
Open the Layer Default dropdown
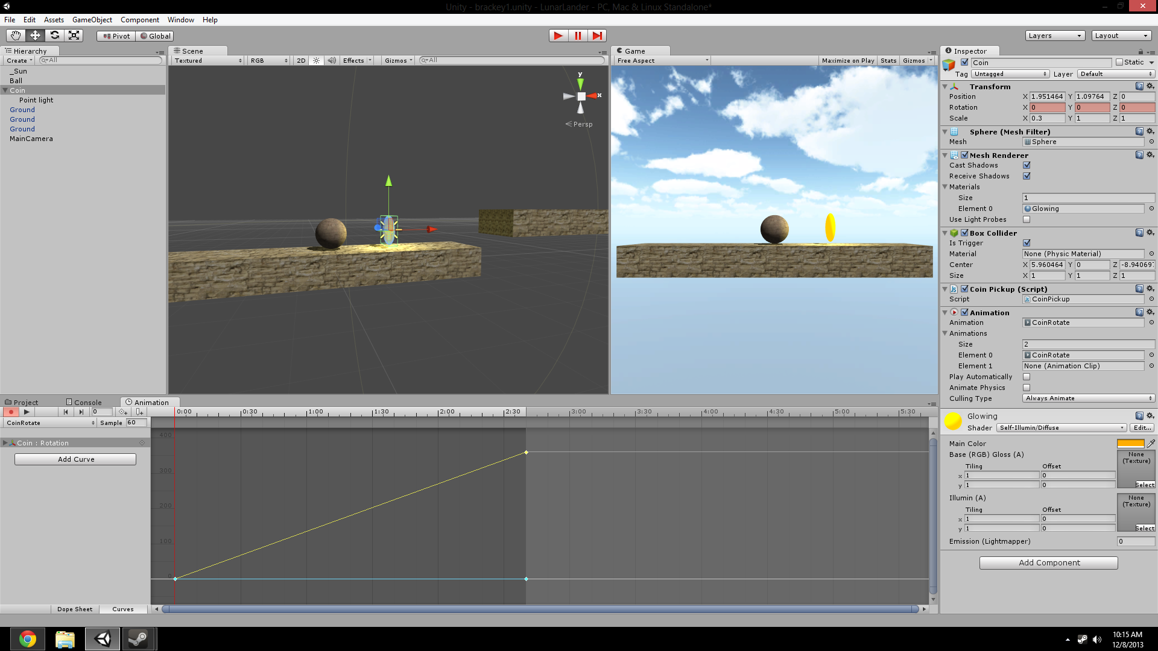[x=1116, y=74]
